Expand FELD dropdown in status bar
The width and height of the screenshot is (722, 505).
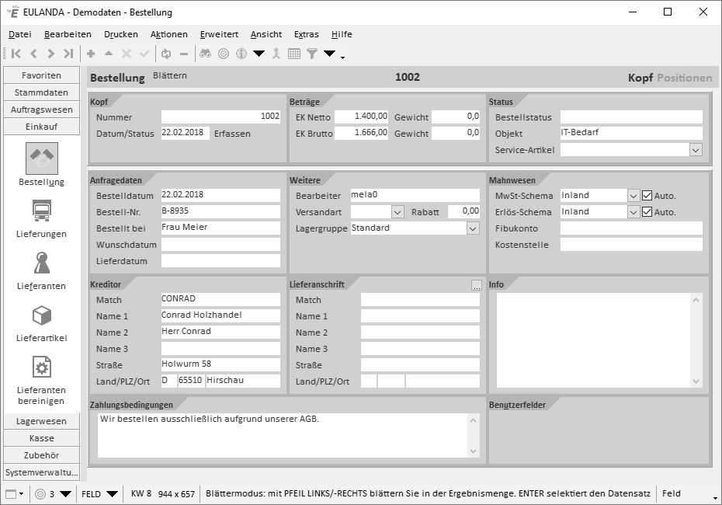pyautogui.click(x=112, y=494)
